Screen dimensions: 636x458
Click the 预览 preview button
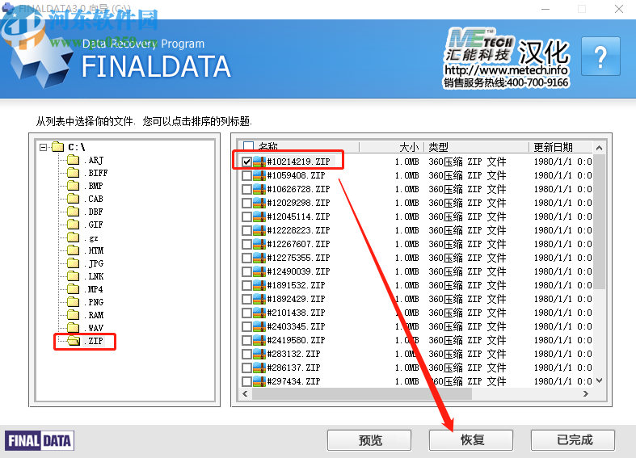pos(369,440)
